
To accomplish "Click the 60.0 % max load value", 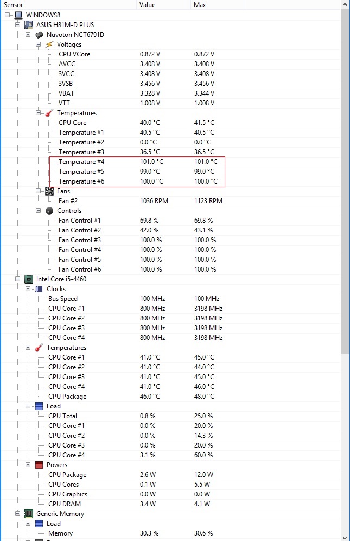I will 203,455.
